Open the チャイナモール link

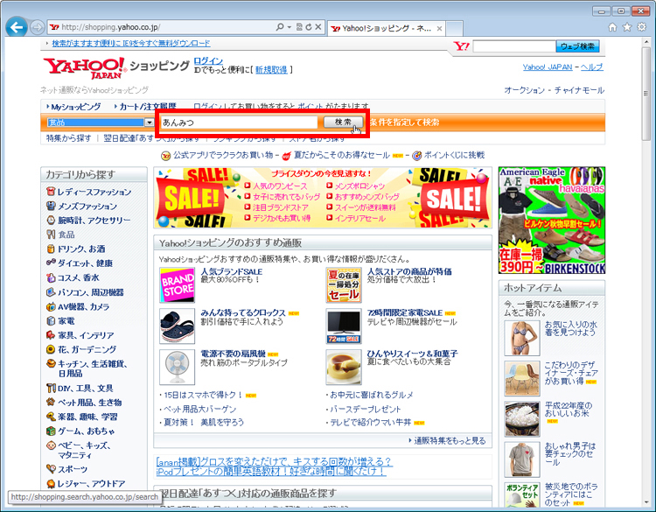pos(579,90)
